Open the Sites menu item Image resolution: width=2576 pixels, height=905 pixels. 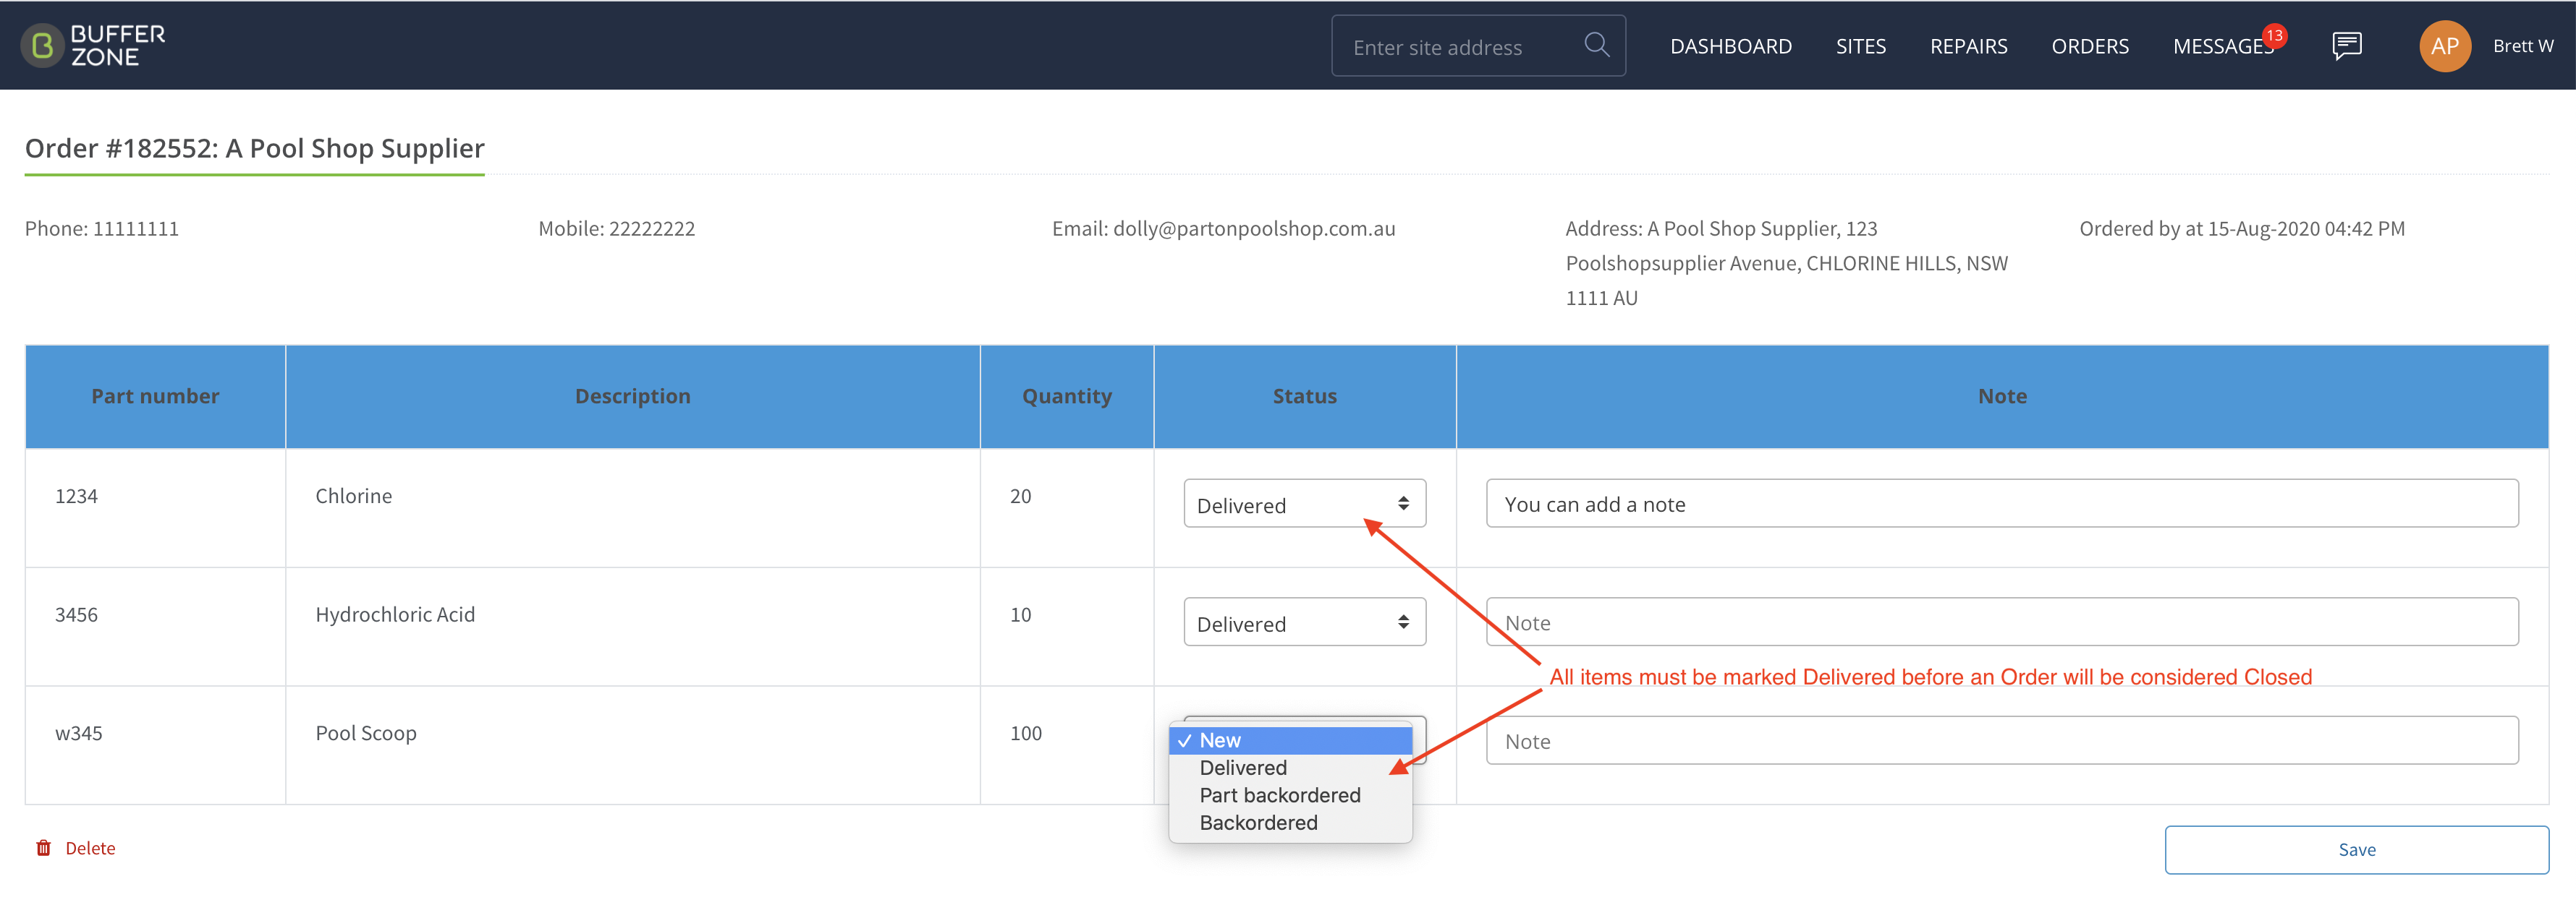pos(1860,47)
